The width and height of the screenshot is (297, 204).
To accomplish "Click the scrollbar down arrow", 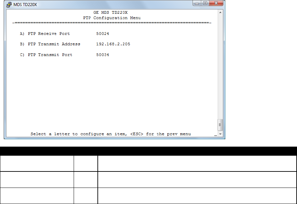I will pyautogui.click(x=220, y=134).
